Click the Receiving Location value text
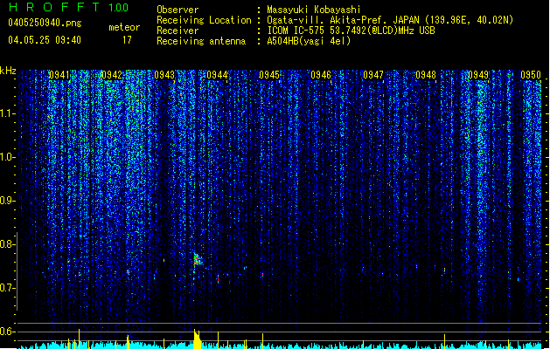This screenshot has width=550, height=349. [390, 20]
